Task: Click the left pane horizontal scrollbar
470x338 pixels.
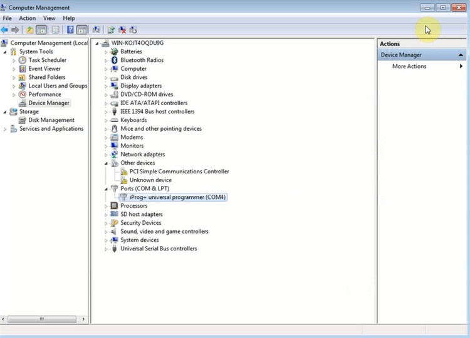Action: pyautogui.click(x=44, y=318)
